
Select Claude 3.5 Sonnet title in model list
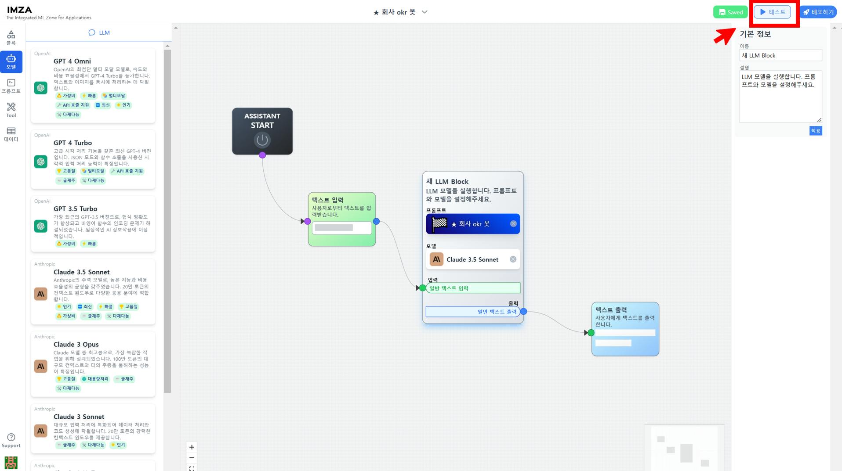click(x=81, y=272)
